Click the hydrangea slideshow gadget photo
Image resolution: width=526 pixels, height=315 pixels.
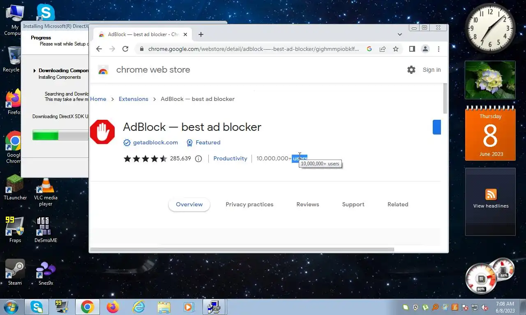[490, 80]
